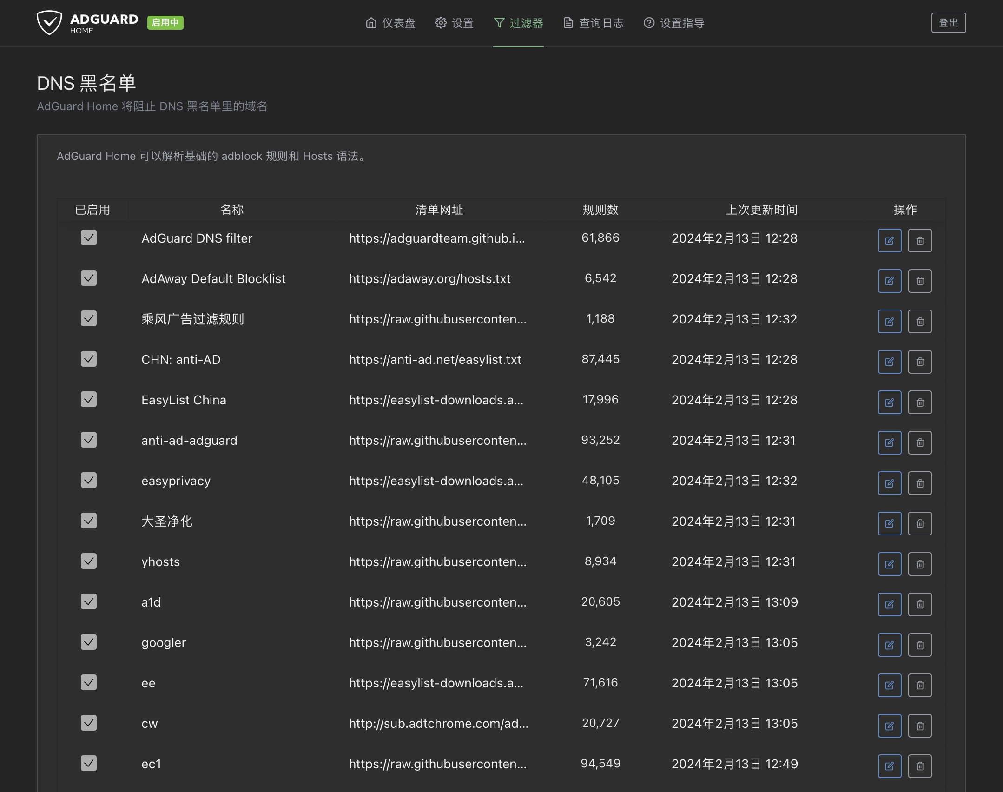Image resolution: width=1003 pixels, height=792 pixels.
Task: Delete the AdGuard DNS filter entry
Action: (920, 240)
